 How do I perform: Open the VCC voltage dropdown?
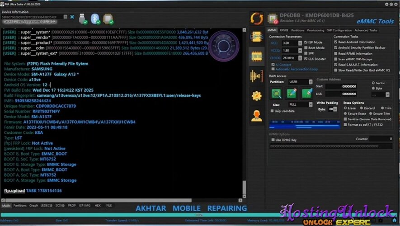[300, 43]
